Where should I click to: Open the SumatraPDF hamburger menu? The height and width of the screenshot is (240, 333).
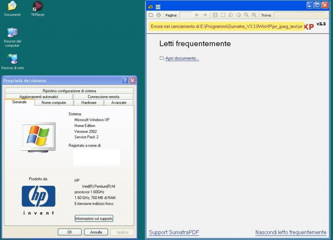click(x=158, y=7)
